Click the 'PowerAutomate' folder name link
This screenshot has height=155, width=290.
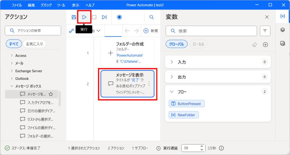coord(130,55)
